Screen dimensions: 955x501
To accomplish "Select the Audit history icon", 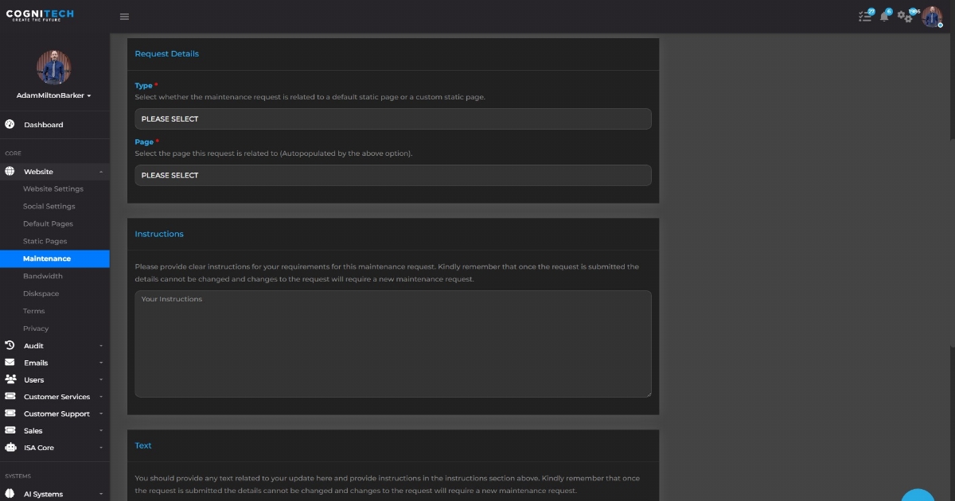I will click(9, 345).
